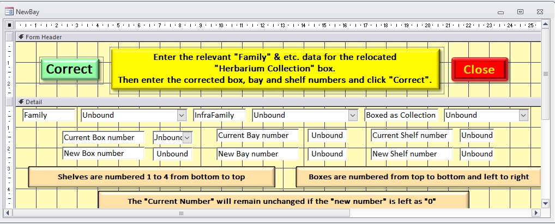The image size is (555, 224).
Task: Click the Form Header section bar
Action: [x=278, y=37]
